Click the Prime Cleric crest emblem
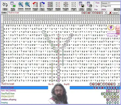 111,28
